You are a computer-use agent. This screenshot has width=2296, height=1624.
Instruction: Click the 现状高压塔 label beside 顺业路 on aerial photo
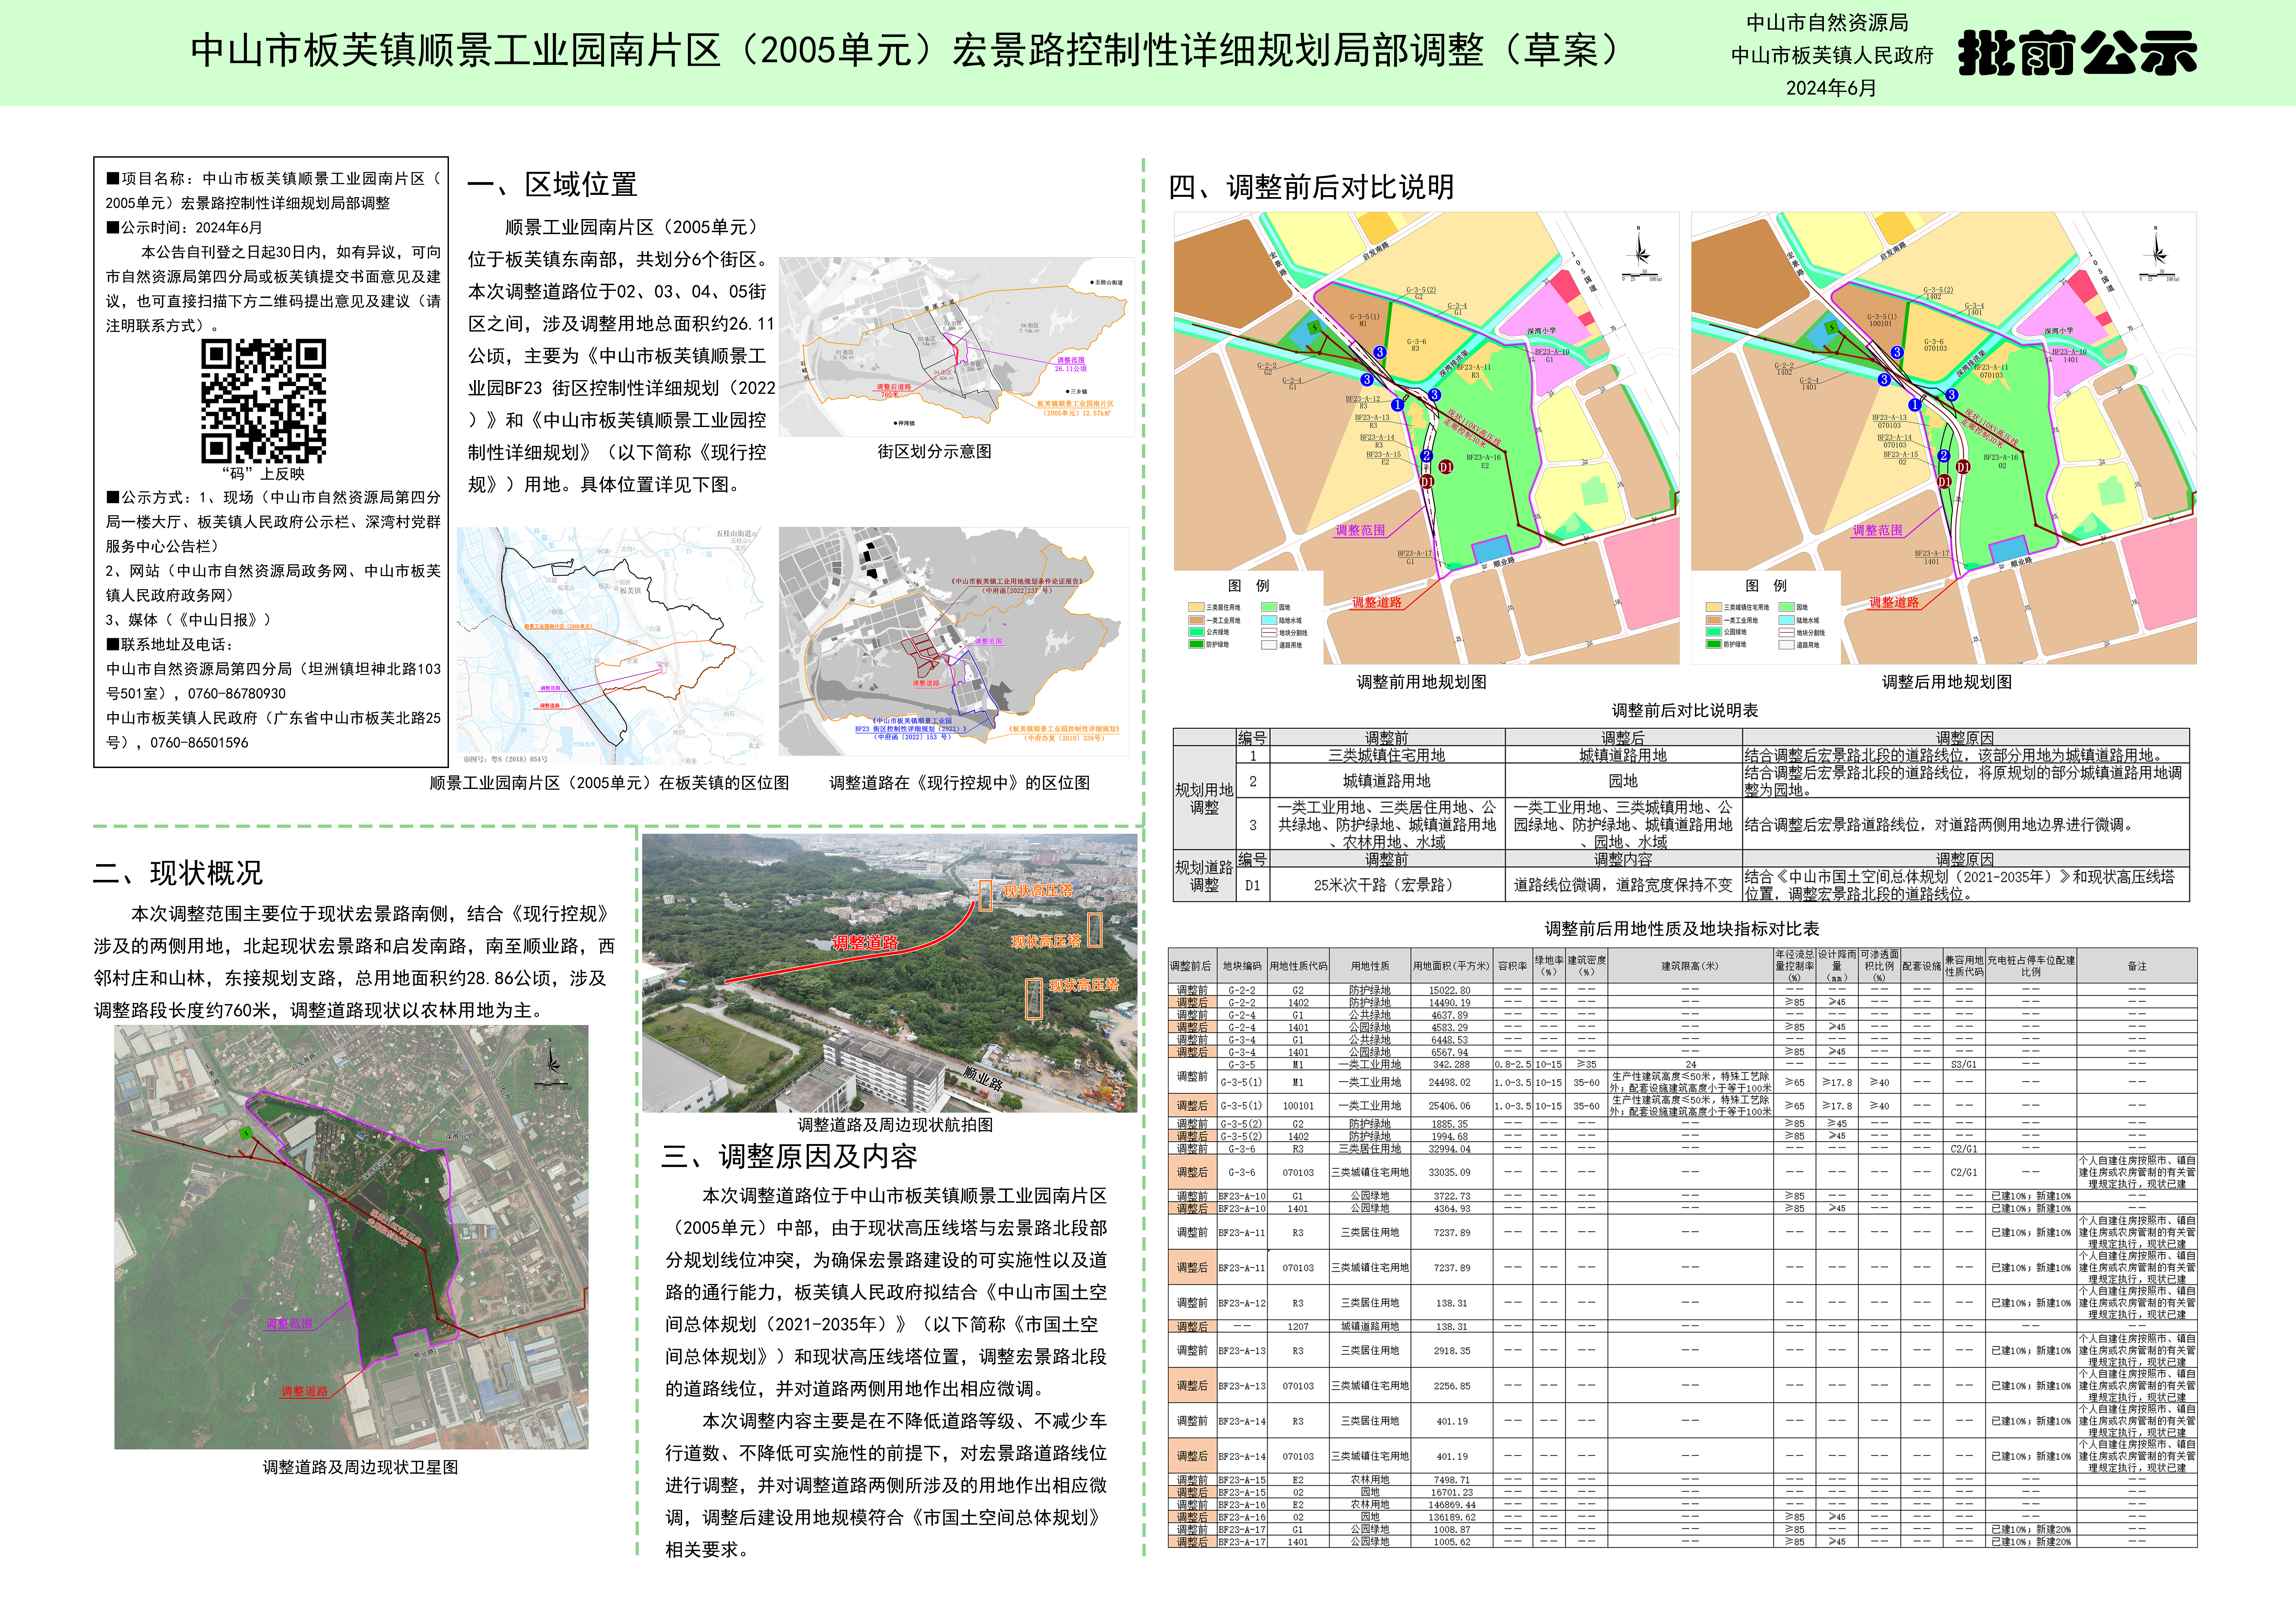pyautogui.click(x=1084, y=985)
